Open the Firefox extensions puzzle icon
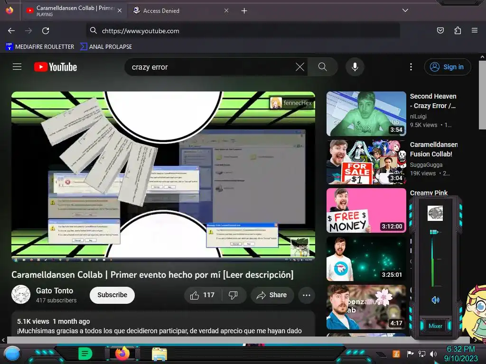The height and width of the screenshot is (364, 486). point(458,30)
